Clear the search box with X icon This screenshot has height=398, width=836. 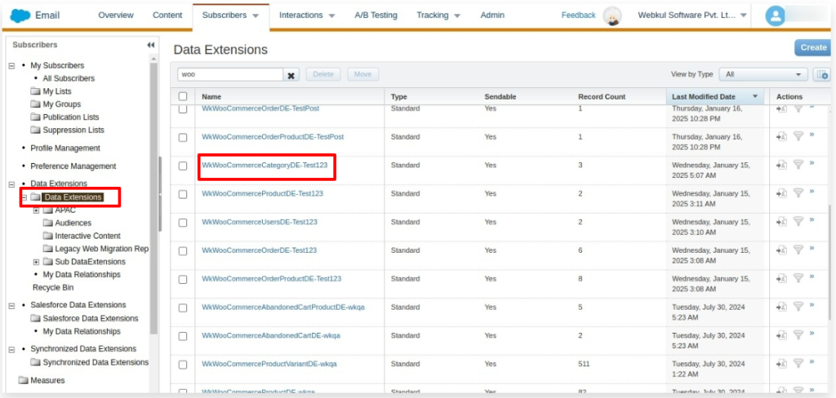tap(291, 75)
